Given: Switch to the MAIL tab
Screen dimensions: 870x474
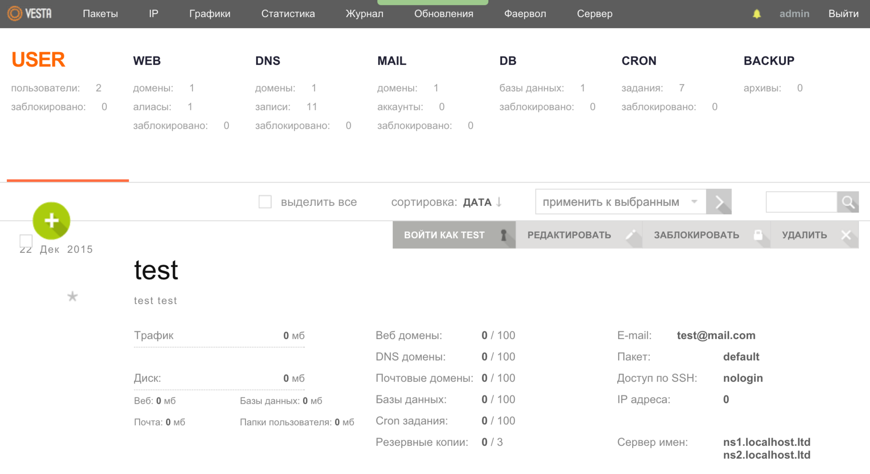Looking at the screenshot, I should pyautogui.click(x=392, y=61).
